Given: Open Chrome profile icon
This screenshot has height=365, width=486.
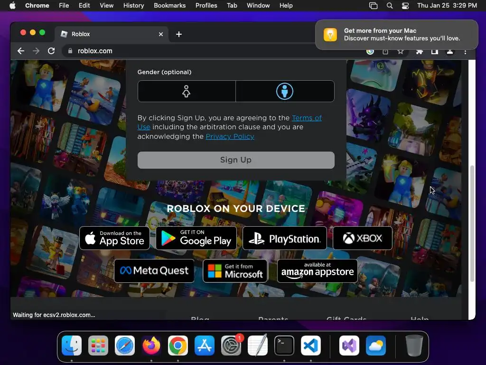Looking at the screenshot, I should pyautogui.click(x=450, y=51).
